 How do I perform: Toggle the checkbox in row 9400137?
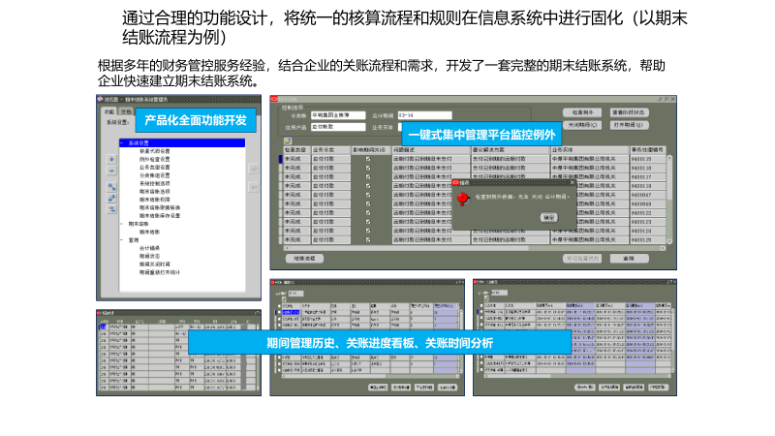[368, 177]
